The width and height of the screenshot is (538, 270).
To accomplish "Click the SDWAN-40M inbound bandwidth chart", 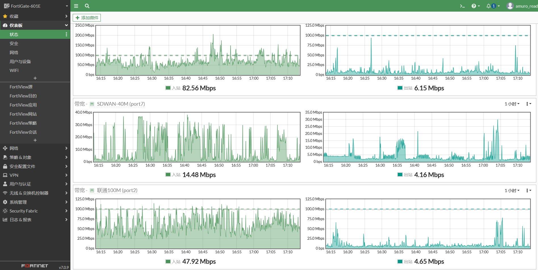I will tap(197, 137).
